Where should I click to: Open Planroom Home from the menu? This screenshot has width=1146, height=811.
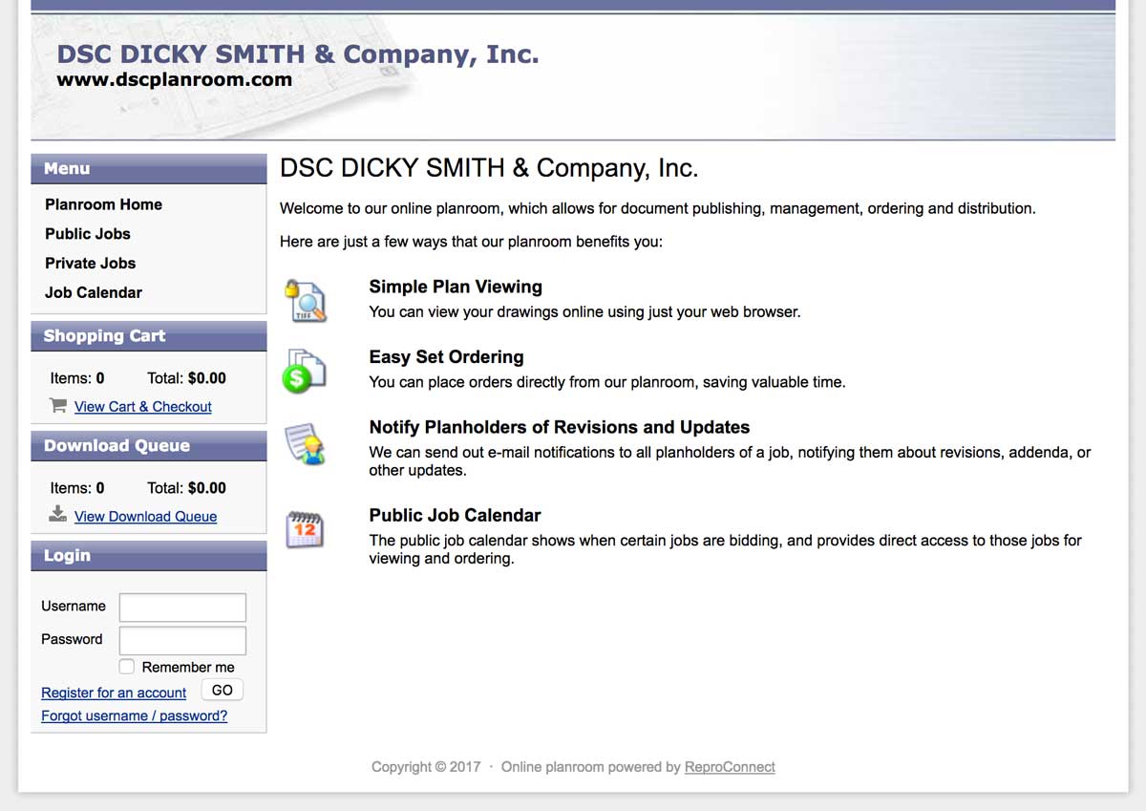point(103,204)
